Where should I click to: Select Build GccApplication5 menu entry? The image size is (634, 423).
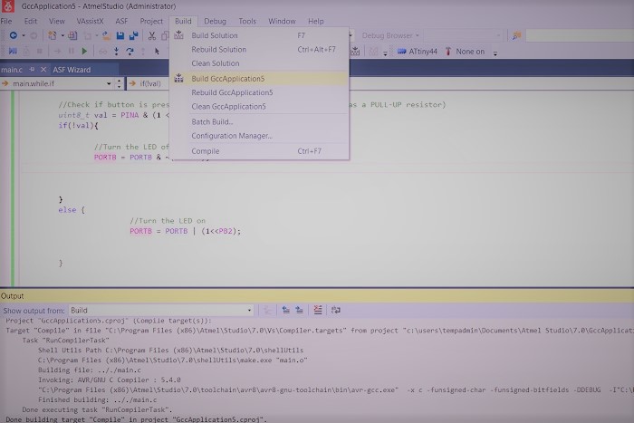coord(259,79)
